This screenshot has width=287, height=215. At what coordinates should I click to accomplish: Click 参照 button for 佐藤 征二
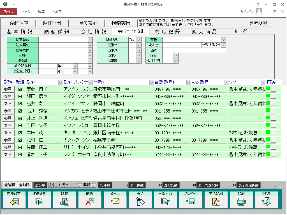click(8, 147)
